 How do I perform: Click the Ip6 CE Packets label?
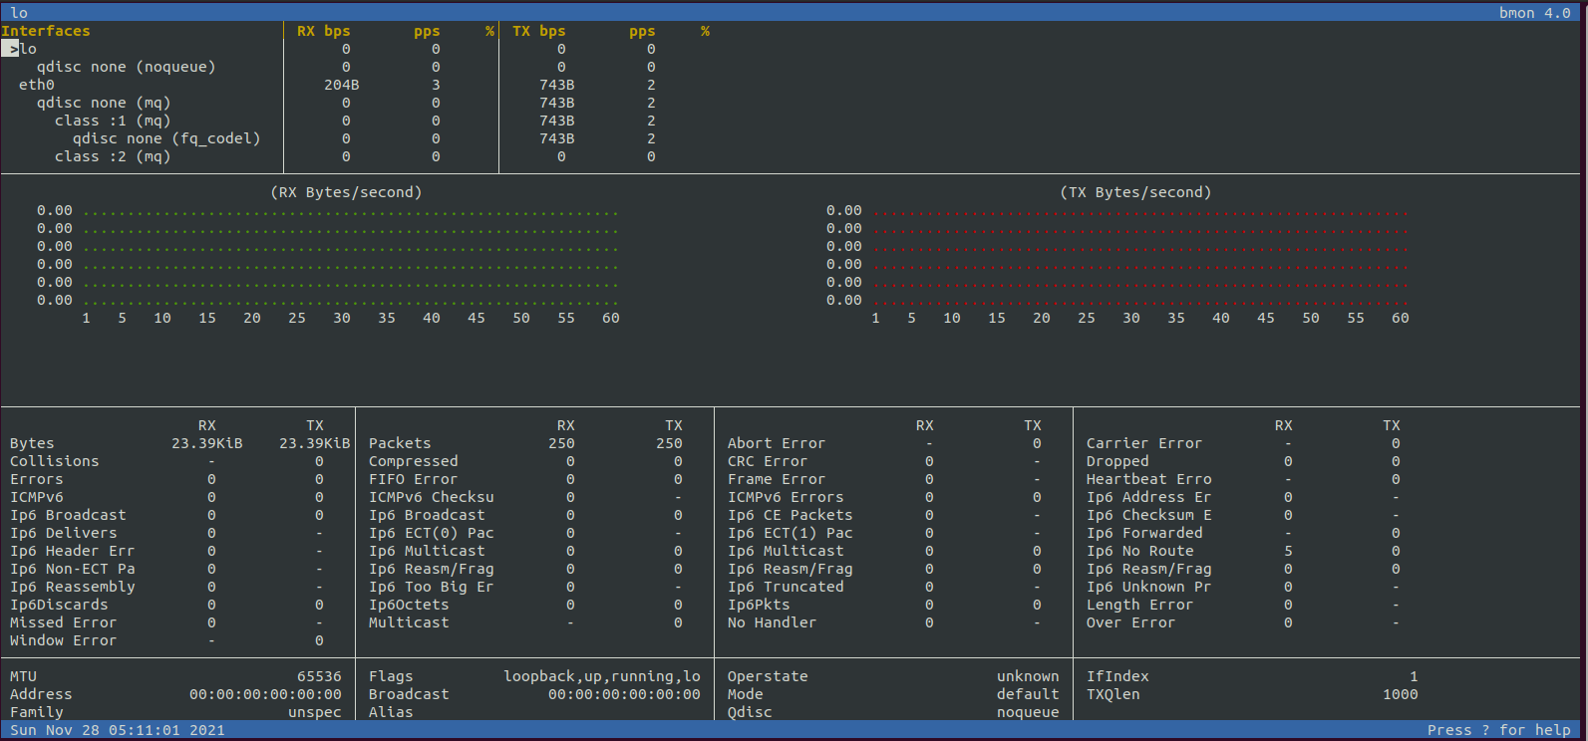[791, 515]
